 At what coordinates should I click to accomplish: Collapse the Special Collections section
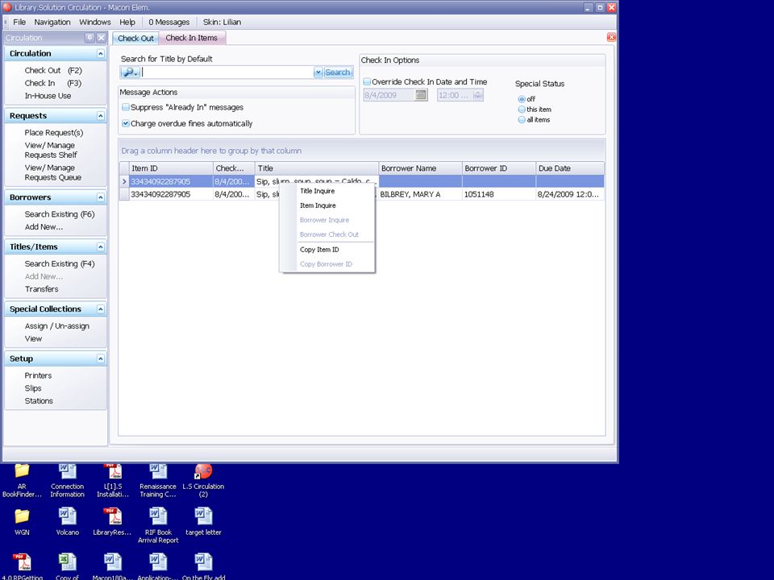point(100,309)
